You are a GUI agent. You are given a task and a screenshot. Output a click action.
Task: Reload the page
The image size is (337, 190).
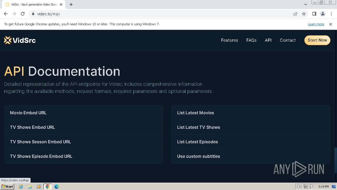[23, 14]
